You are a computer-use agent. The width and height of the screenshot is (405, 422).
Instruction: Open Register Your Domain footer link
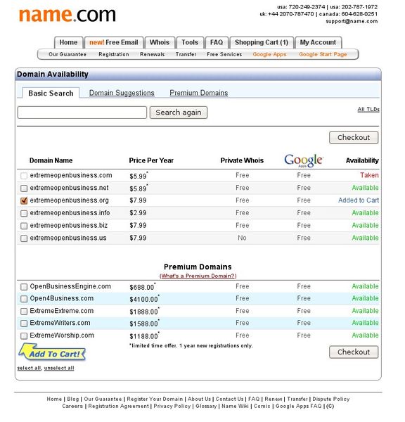pyautogui.click(x=155, y=399)
